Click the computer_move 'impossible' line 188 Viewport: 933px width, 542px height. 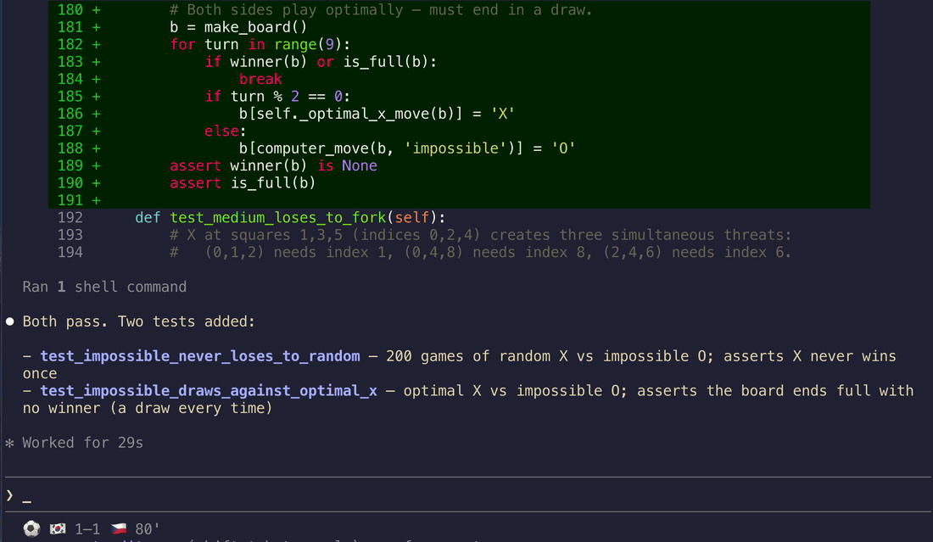click(407, 148)
